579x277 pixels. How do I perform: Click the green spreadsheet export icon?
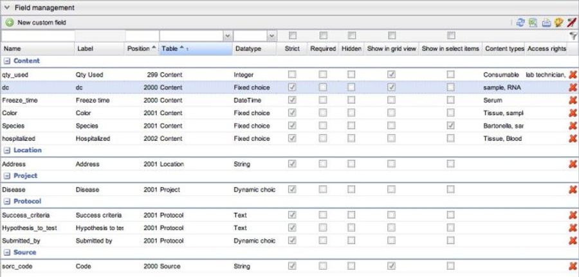pyautogui.click(x=533, y=22)
